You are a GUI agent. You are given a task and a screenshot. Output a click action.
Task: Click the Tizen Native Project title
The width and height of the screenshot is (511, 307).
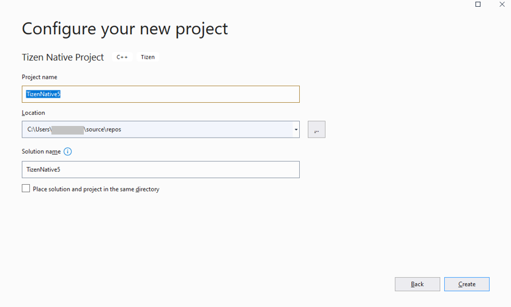[63, 57]
